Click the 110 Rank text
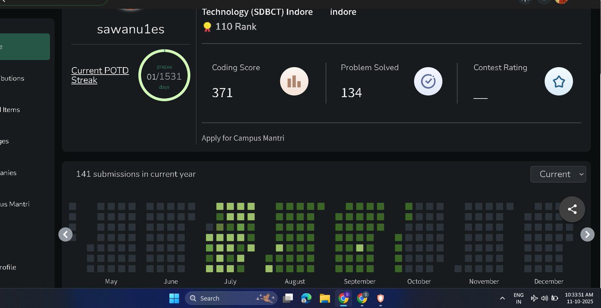601x308 pixels. [236, 27]
